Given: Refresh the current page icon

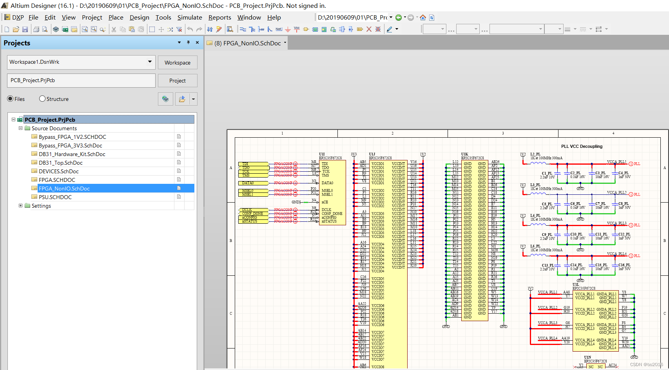Looking at the screenshot, I should (432, 18).
